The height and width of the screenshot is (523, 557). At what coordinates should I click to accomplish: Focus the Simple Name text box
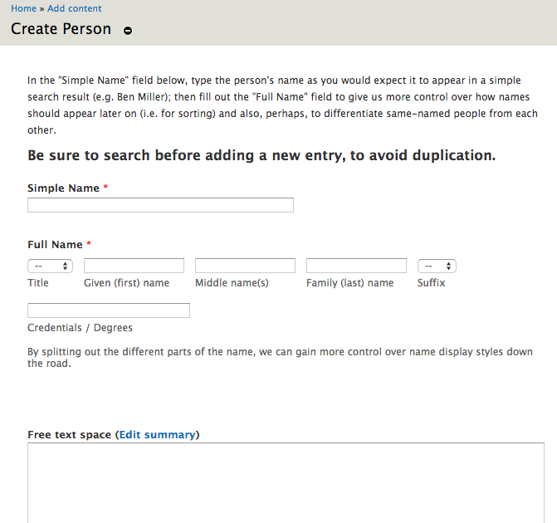(x=160, y=205)
